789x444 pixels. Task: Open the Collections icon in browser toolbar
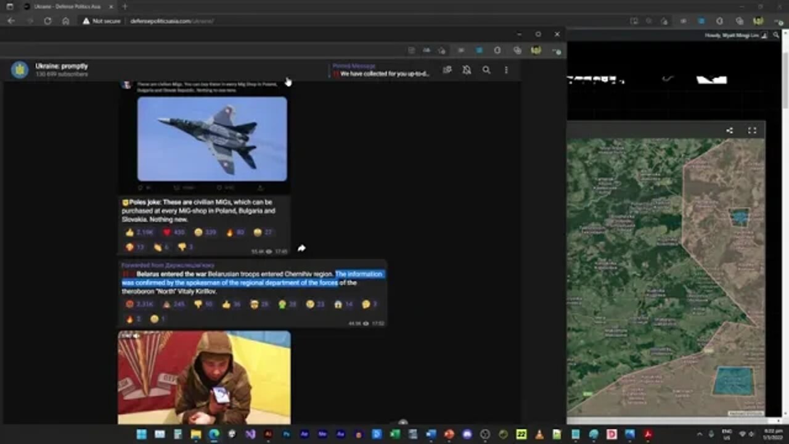point(739,21)
